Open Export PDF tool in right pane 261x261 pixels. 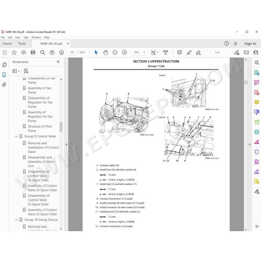tap(257, 73)
